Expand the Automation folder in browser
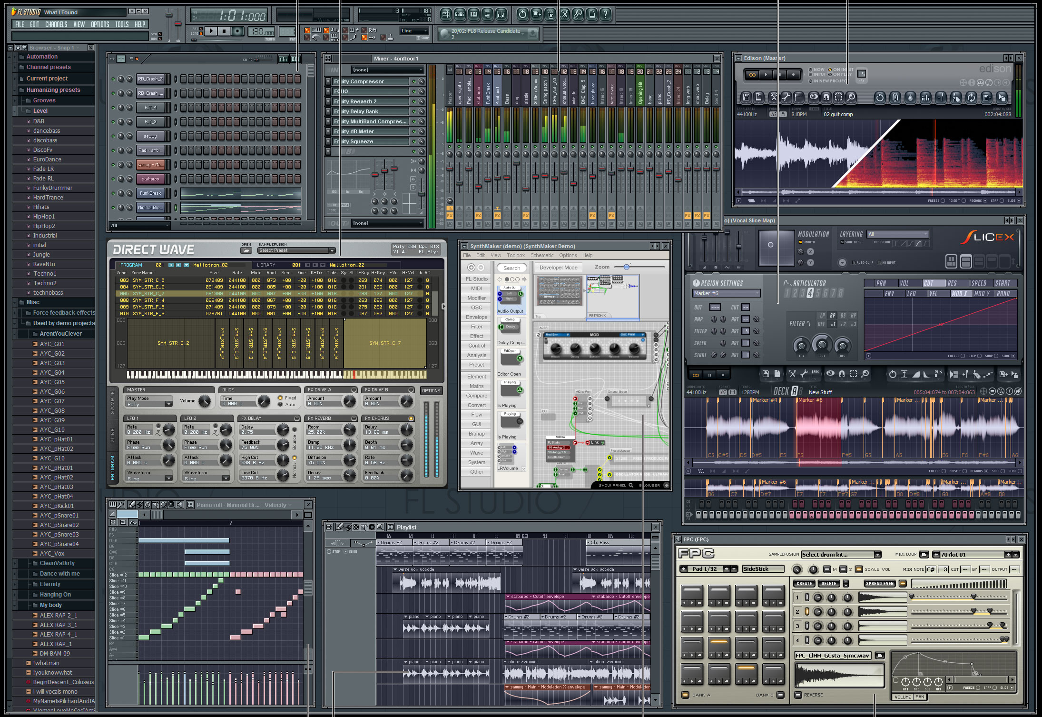1042x717 pixels. tap(16, 57)
